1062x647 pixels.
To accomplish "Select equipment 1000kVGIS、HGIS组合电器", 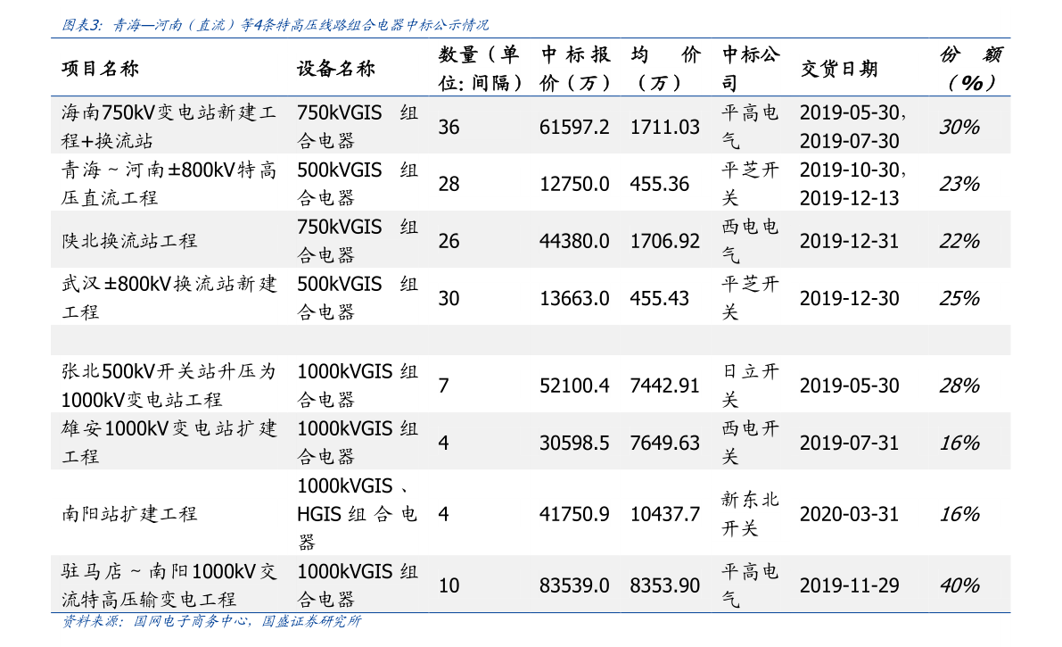I will click(x=358, y=513).
